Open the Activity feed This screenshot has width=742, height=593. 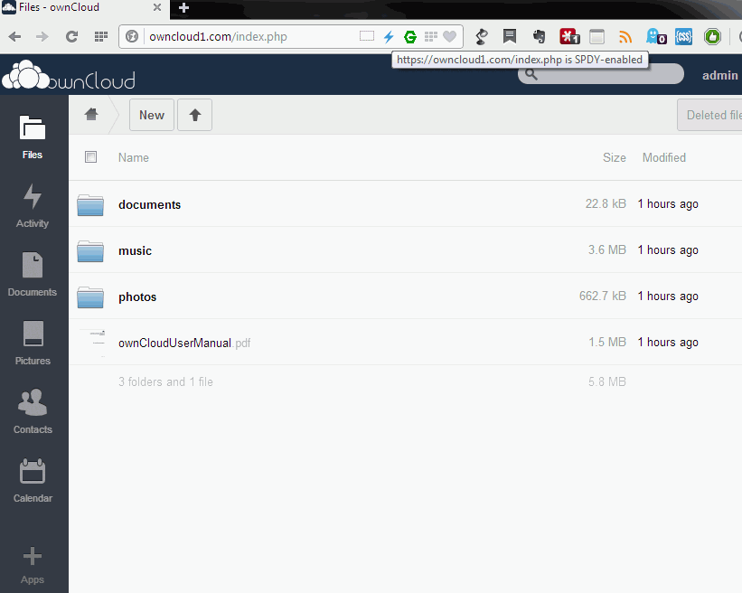[x=33, y=206]
